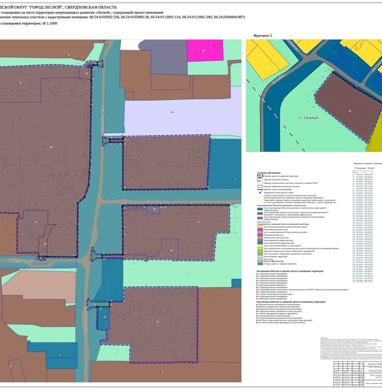This screenshot has height=392, width=382.
Task: Click the heading for objects inside project boundary
Action: coord(290,271)
